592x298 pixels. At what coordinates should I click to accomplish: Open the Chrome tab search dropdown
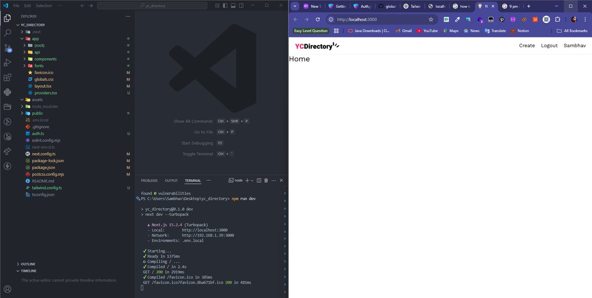[x=295, y=6]
